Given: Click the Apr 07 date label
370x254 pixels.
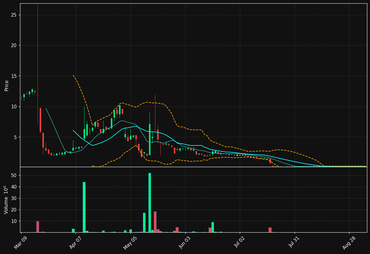Looking at the screenshot, I should coord(76,242).
